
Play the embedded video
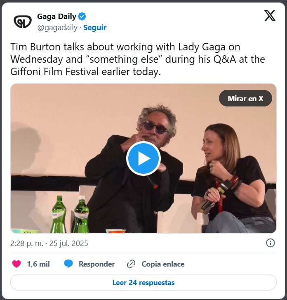point(143,158)
